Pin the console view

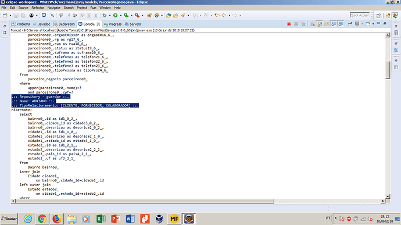(350, 24)
